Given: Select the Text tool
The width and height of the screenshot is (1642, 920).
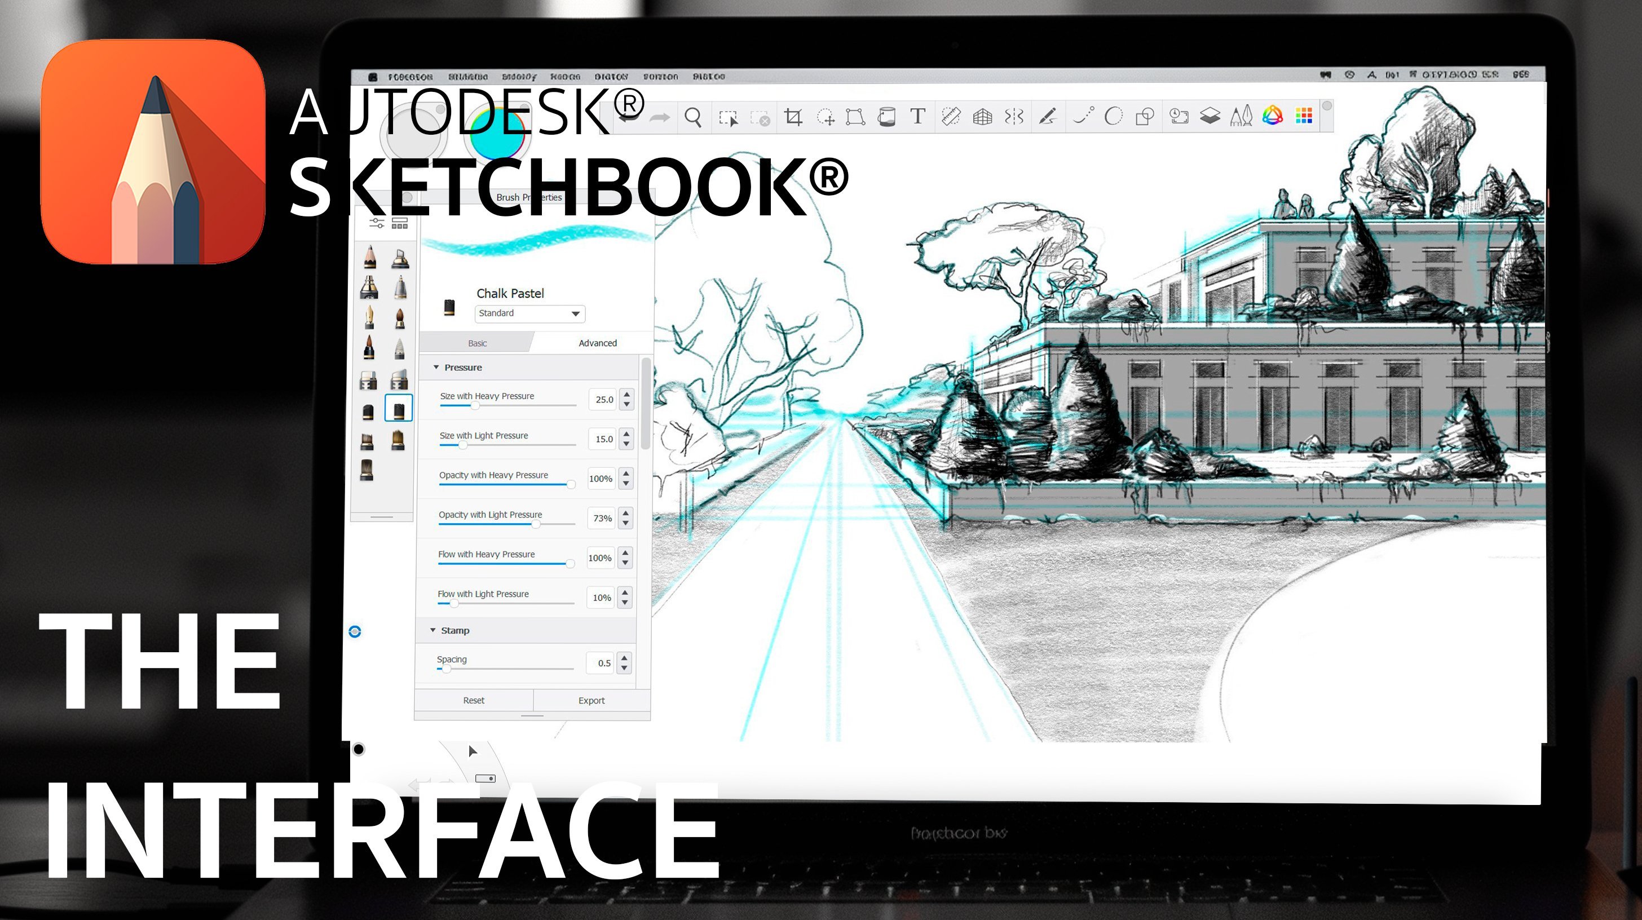Looking at the screenshot, I should [x=917, y=117].
